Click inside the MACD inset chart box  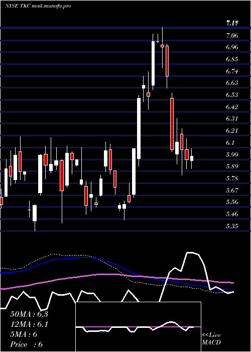click(x=138, y=327)
